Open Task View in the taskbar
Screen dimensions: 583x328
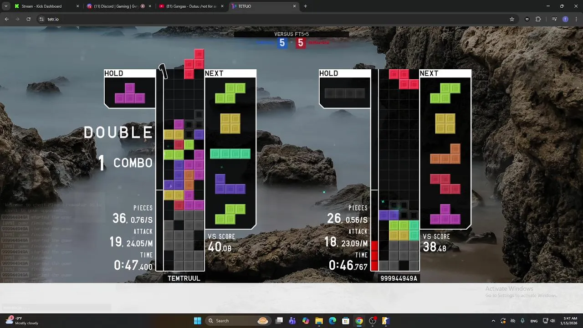click(x=279, y=321)
